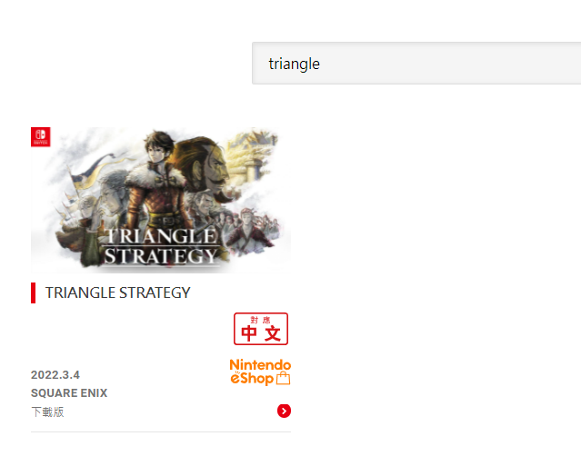Open the Nintendo eShop logo link
Viewport: 581px width, 466px height.
click(x=260, y=372)
